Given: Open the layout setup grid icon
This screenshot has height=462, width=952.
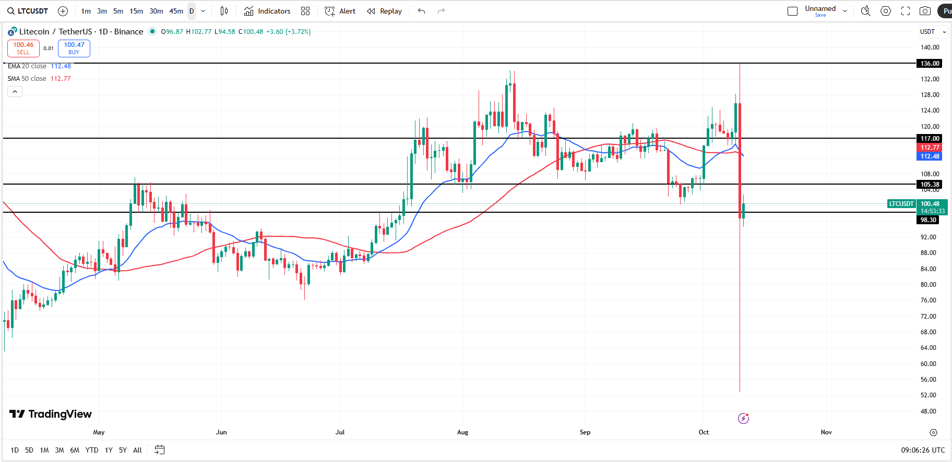Looking at the screenshot, I should coord(305,11).
